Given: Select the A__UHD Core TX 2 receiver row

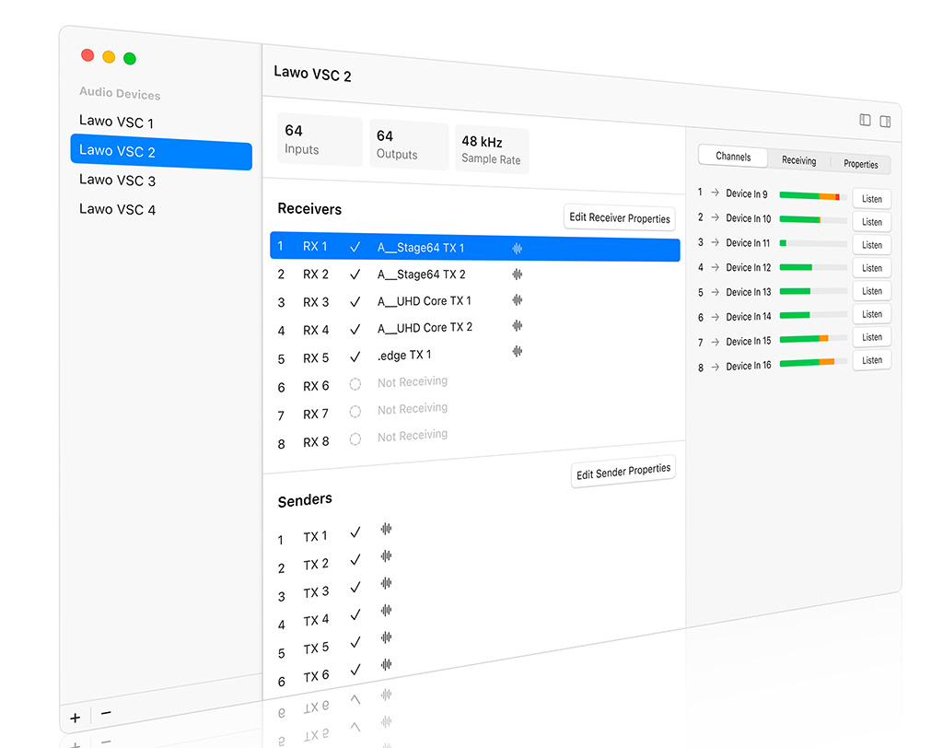Looking at the screenshot, I should click(x=475, y=329).
